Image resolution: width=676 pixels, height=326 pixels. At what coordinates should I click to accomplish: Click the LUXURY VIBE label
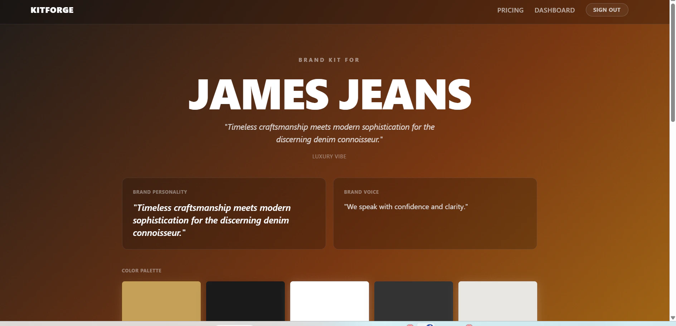[329, 157]
